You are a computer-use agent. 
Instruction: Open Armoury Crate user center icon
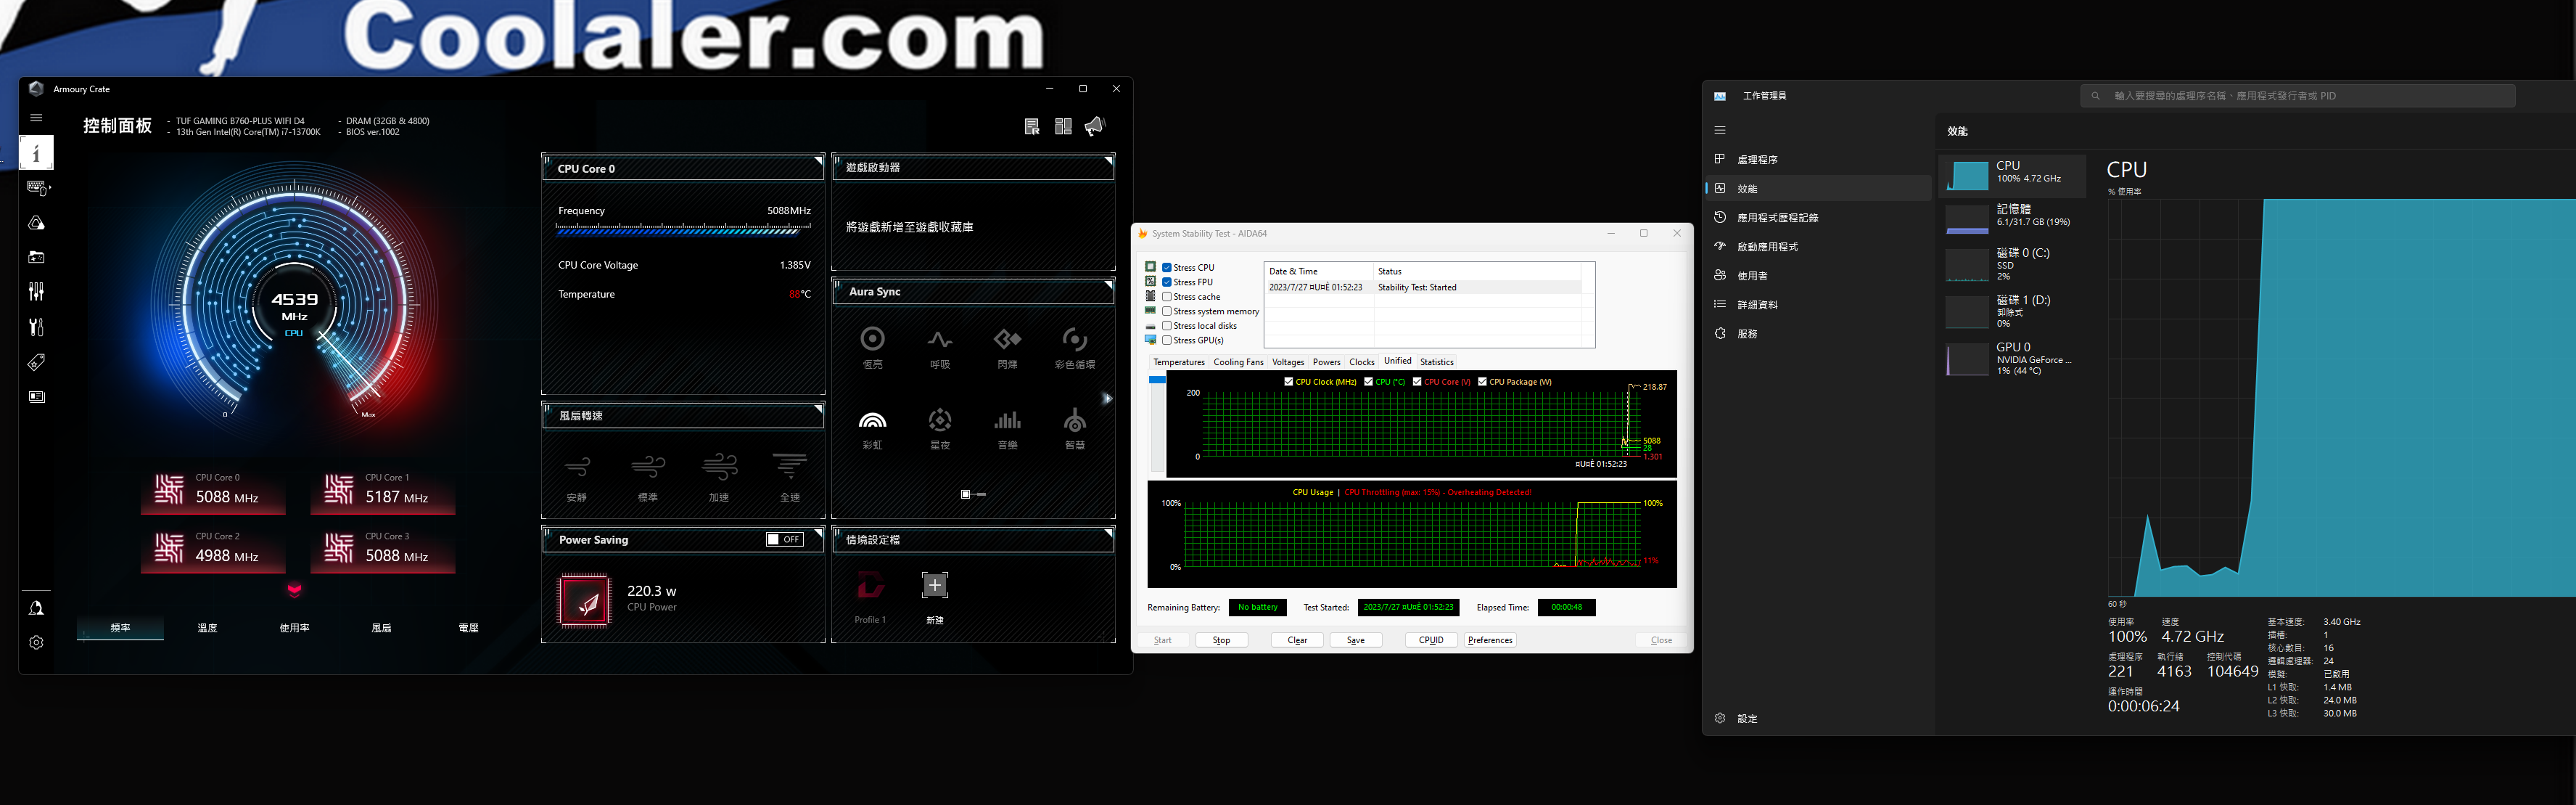coord(36,608)
